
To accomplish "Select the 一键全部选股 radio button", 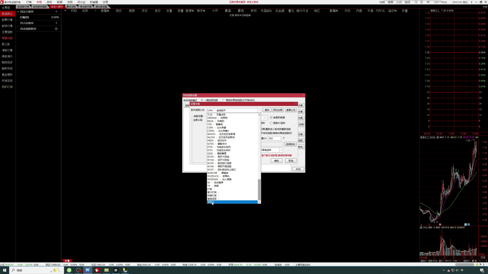I will 202,100.
